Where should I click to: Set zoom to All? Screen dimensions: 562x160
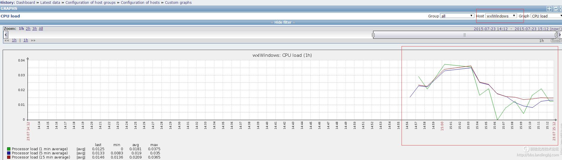(41, 29)
